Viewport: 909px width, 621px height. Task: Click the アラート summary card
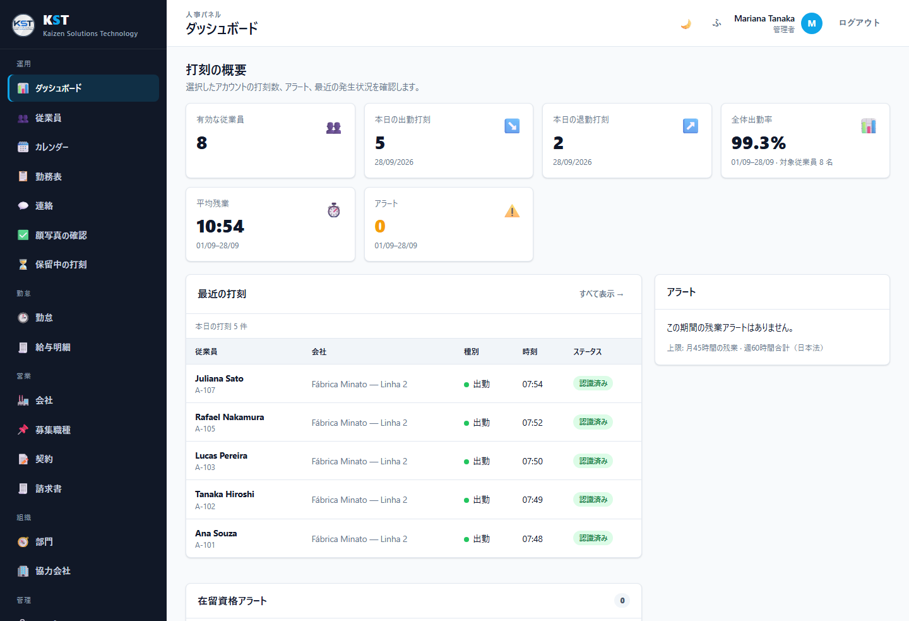click(x=449, y=224)
